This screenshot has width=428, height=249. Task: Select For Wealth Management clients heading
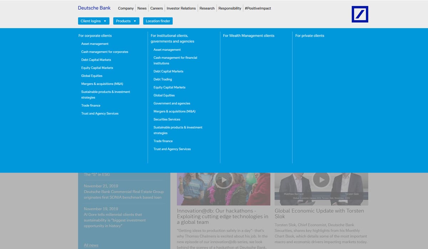click(x=249, y=36)
